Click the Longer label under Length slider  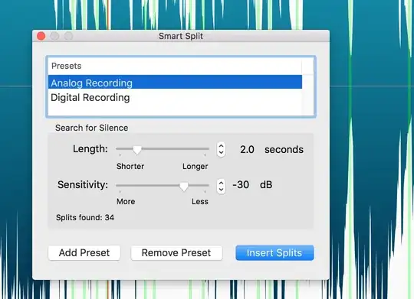click(195, 167)
